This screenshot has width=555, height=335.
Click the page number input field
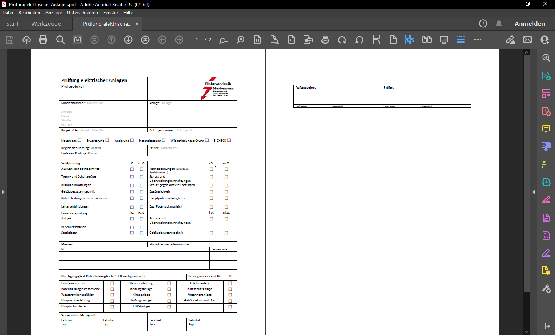pos(197,40)
